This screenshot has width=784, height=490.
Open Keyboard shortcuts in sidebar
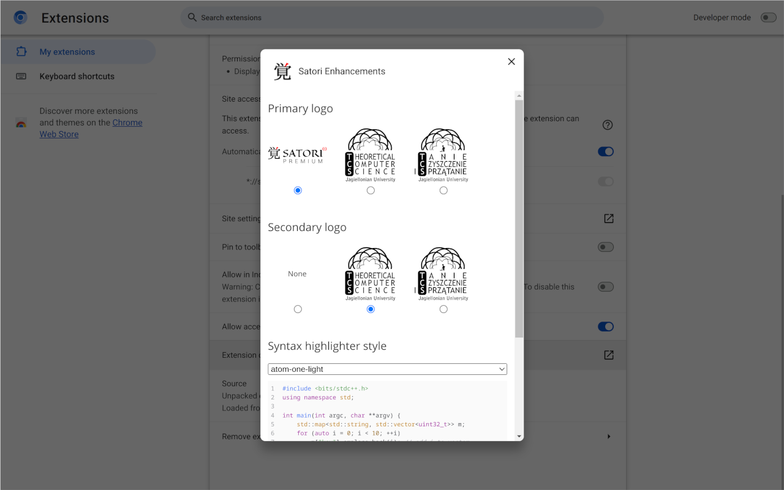point(78,77)
